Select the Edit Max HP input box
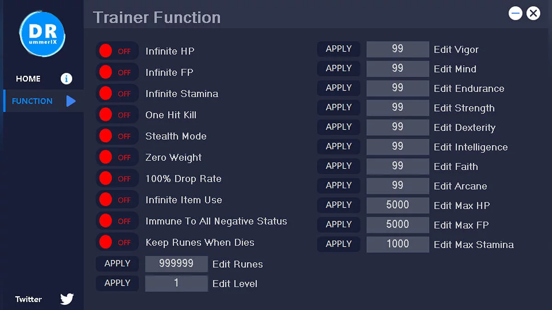This screenshot has height=310, width=552. click(x=397, y=205)
